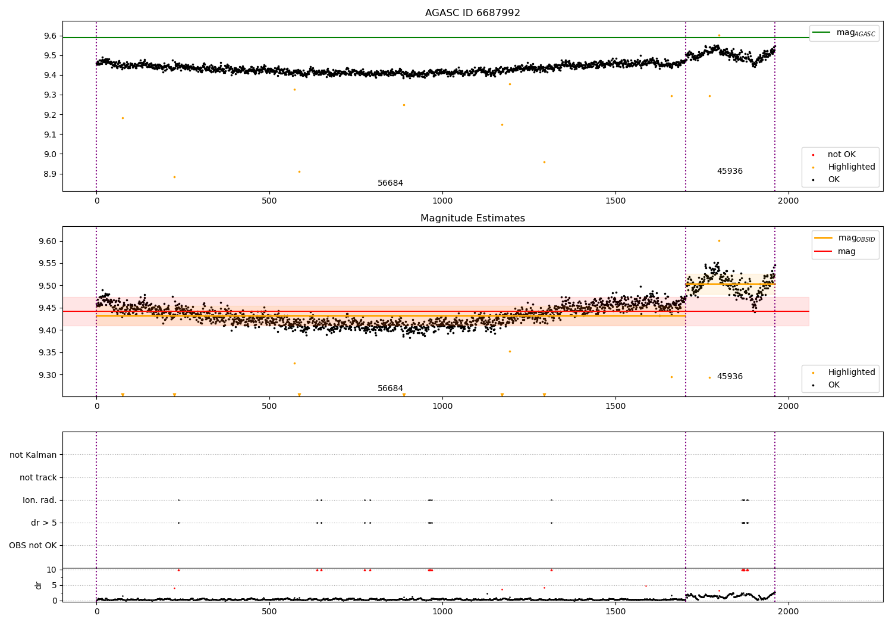Click the '2000' x-tick label under the top plot
Viewport: 892px width, 625px height.
pyautogui.click(x=789, y=201)
